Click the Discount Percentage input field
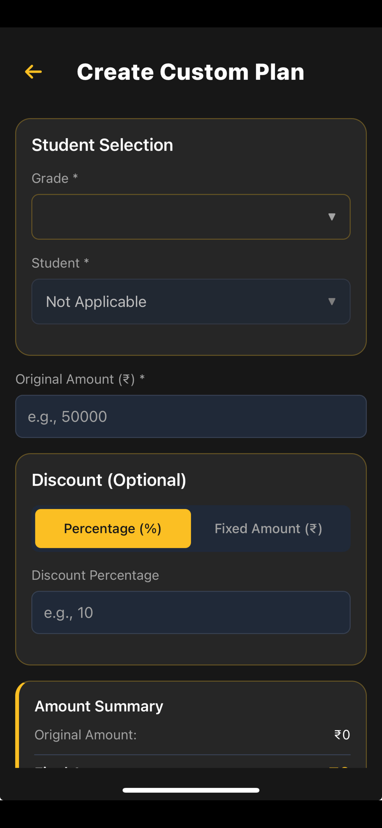The height and width of the screenshot is (828, 382). pyautogui.click(x=191, y=612)
